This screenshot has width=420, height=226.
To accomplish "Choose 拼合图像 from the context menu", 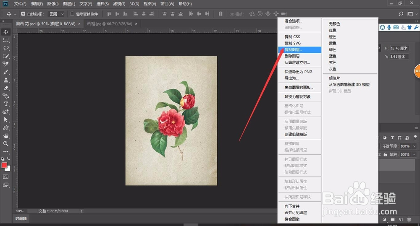I will [x=299, y=219].
